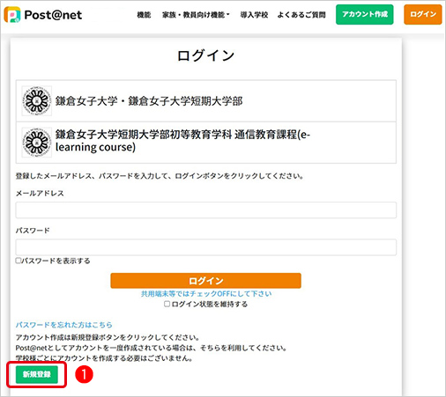Open the よくあるご質問 menu item
This screenshot has width=446, height=397.
point(301,15)
